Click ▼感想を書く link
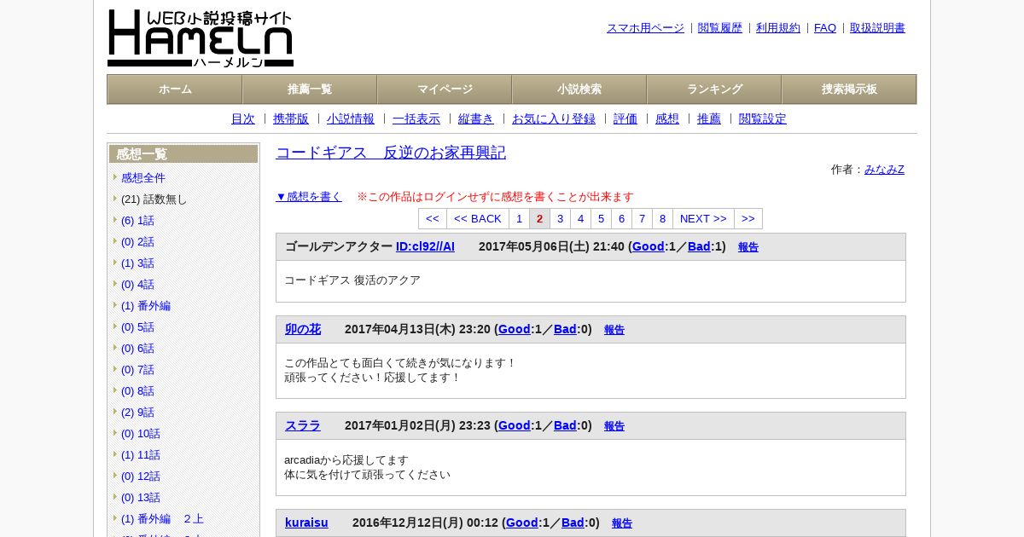This screenshot has height=537, width=1024. [309, 196]
